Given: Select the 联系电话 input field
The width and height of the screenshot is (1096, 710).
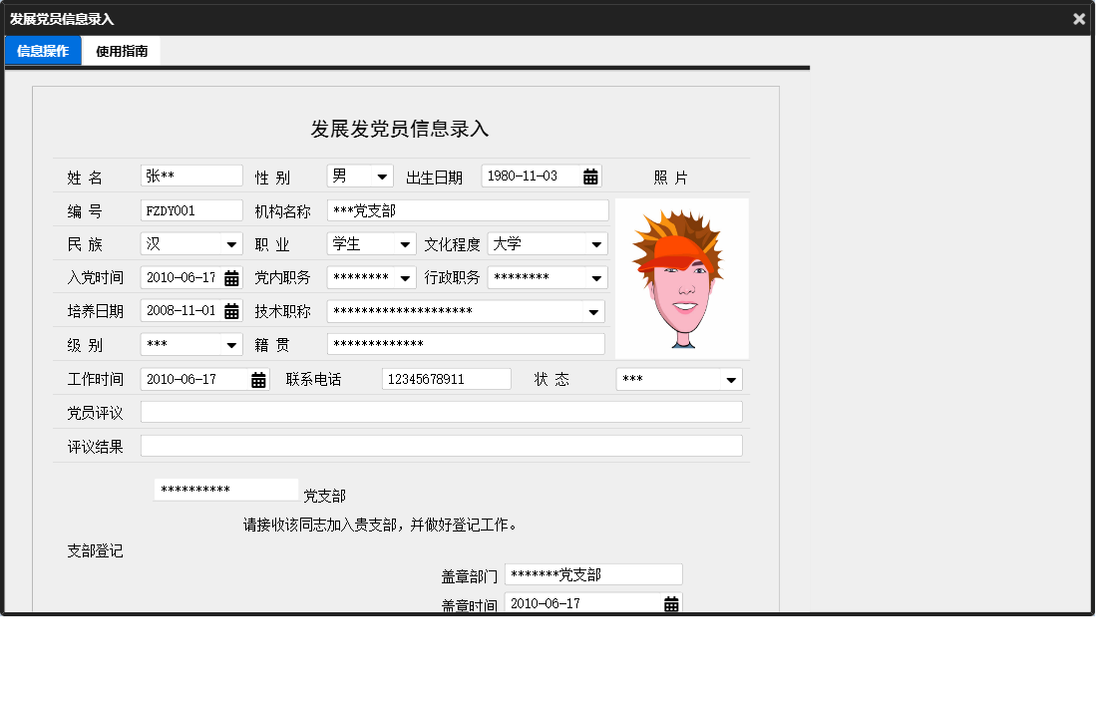Looking at the screenshot, I should (x=445, y=379).
